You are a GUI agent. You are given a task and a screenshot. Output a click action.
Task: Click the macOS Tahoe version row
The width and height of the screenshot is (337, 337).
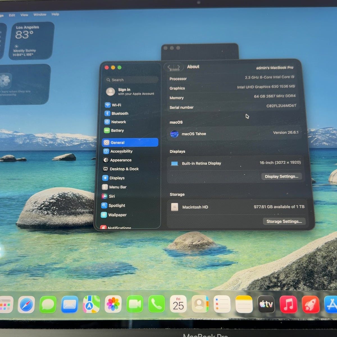point(235,133)
